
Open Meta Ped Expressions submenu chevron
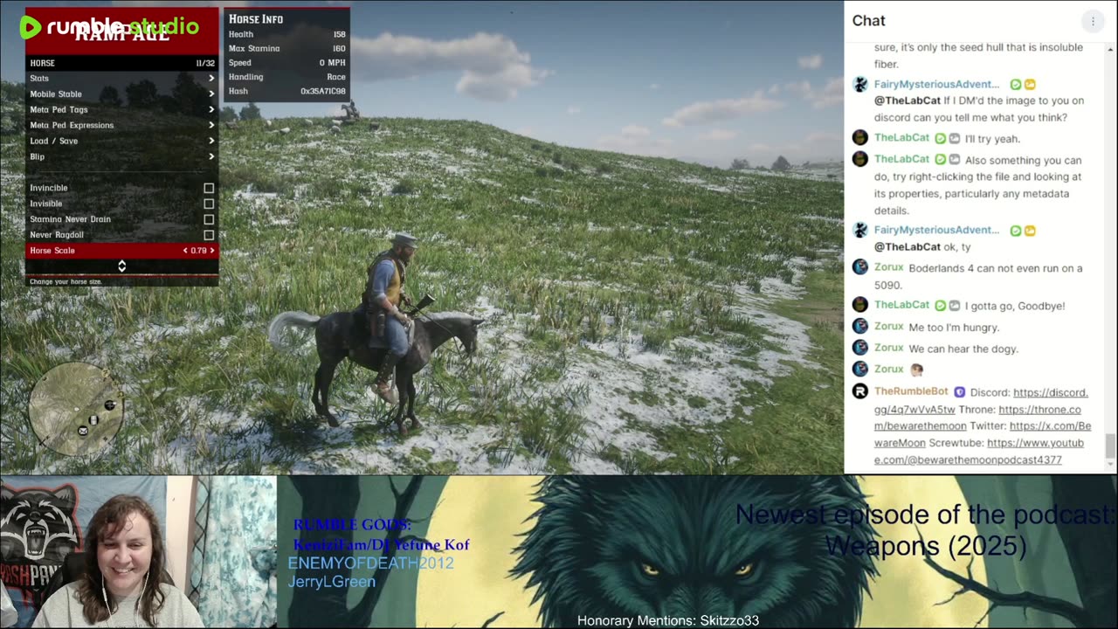click(x=211, y=126)
